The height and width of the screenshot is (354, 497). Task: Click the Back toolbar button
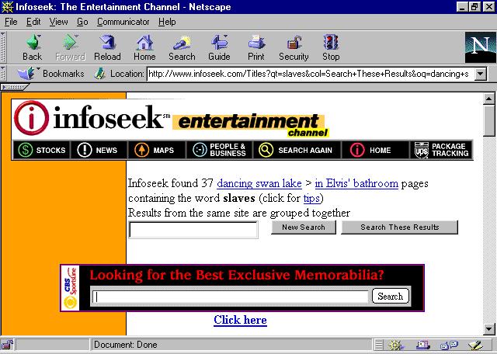point(32,47)
